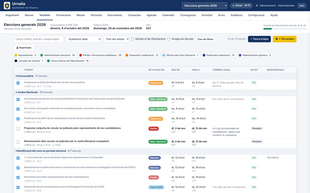Click the Imprimeix button

tap(24, 48)
